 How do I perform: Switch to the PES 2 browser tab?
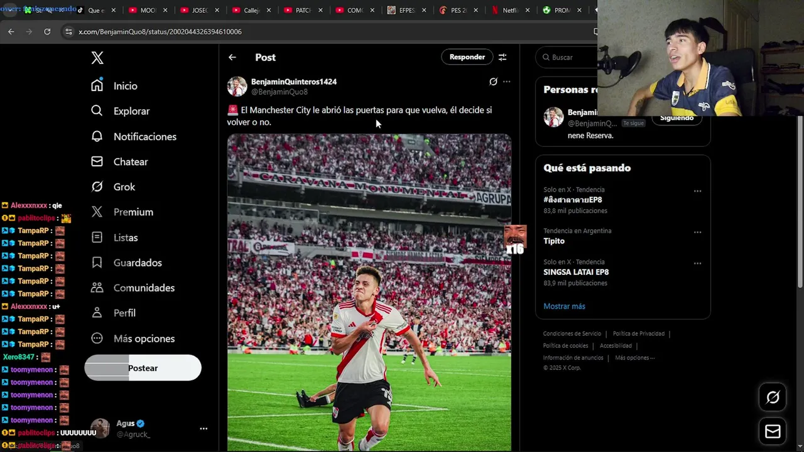tap(454, 10)
